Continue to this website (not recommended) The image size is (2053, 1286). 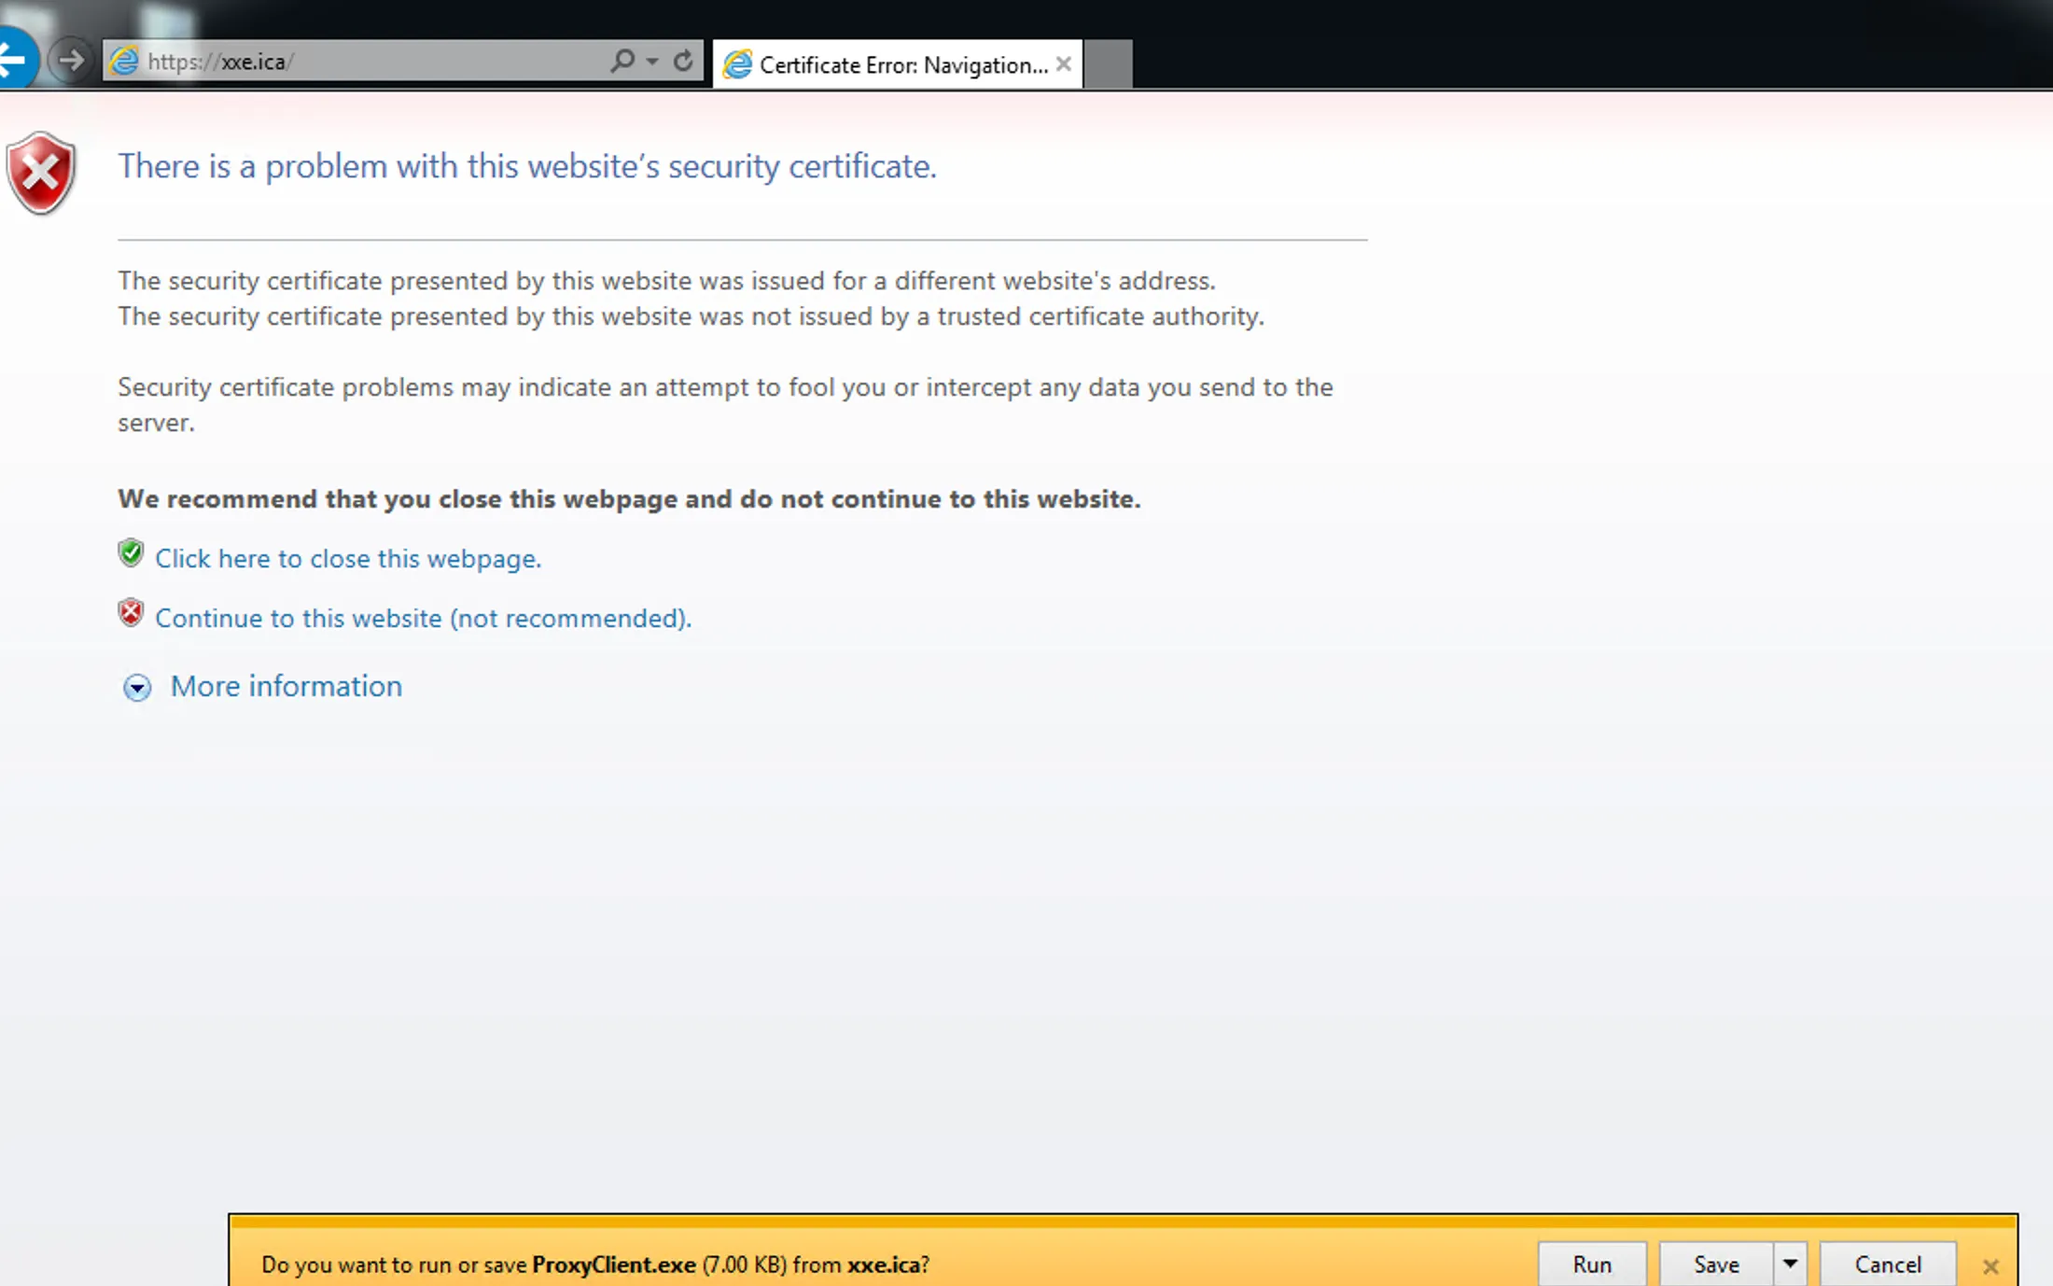click(423, 618)
